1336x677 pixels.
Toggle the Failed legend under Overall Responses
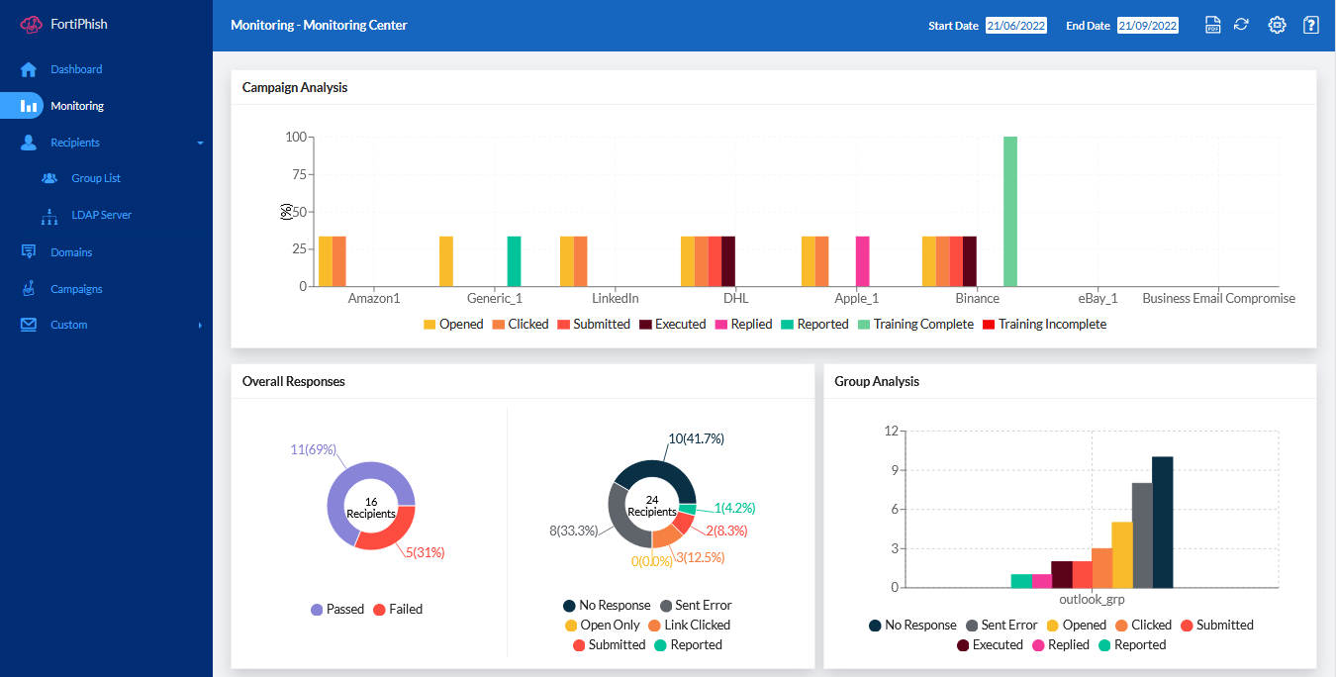click(397, 609)
